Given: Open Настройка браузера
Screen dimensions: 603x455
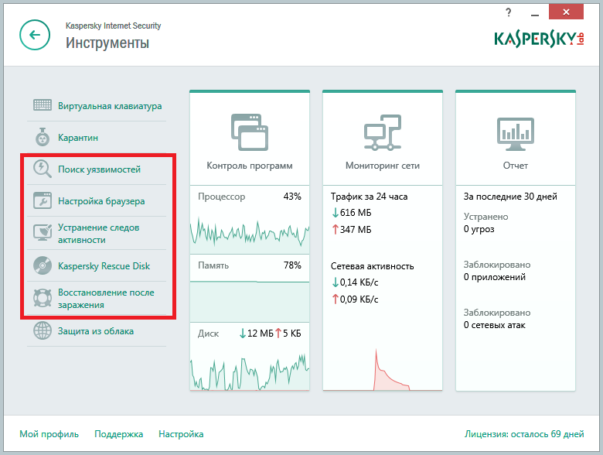Looking at the screenshot, I should point(101,201).
